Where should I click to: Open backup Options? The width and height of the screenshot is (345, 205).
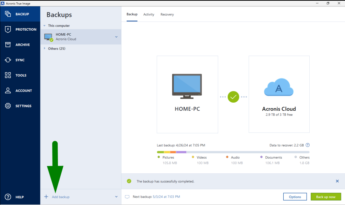pyautogui.click(x=295, y=197)
